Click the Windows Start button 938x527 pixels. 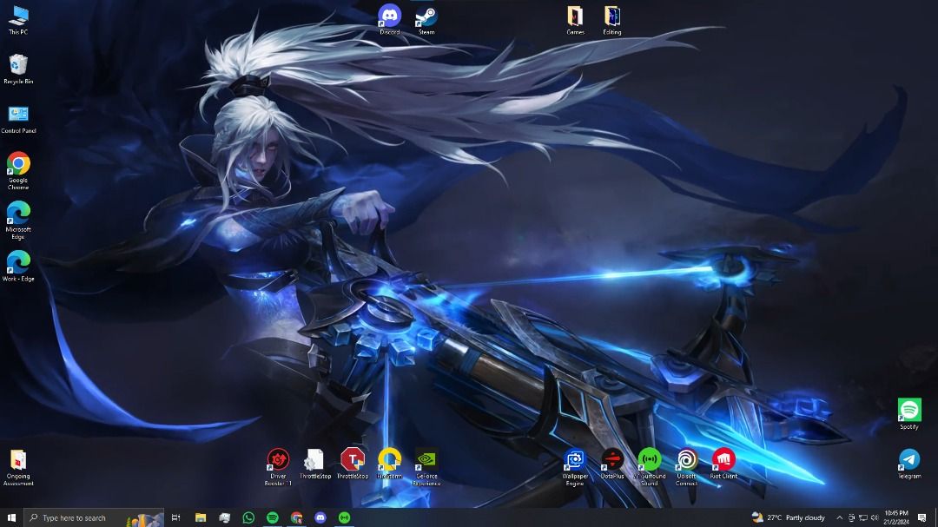point(11,517)
